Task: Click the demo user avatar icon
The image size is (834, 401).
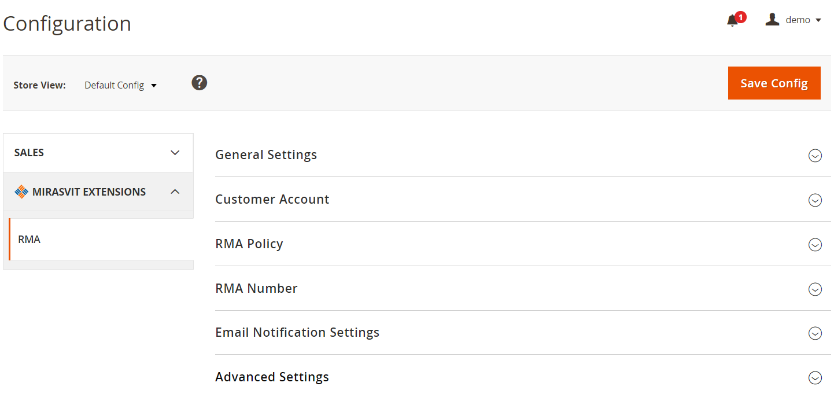Action: pos(772,20)
